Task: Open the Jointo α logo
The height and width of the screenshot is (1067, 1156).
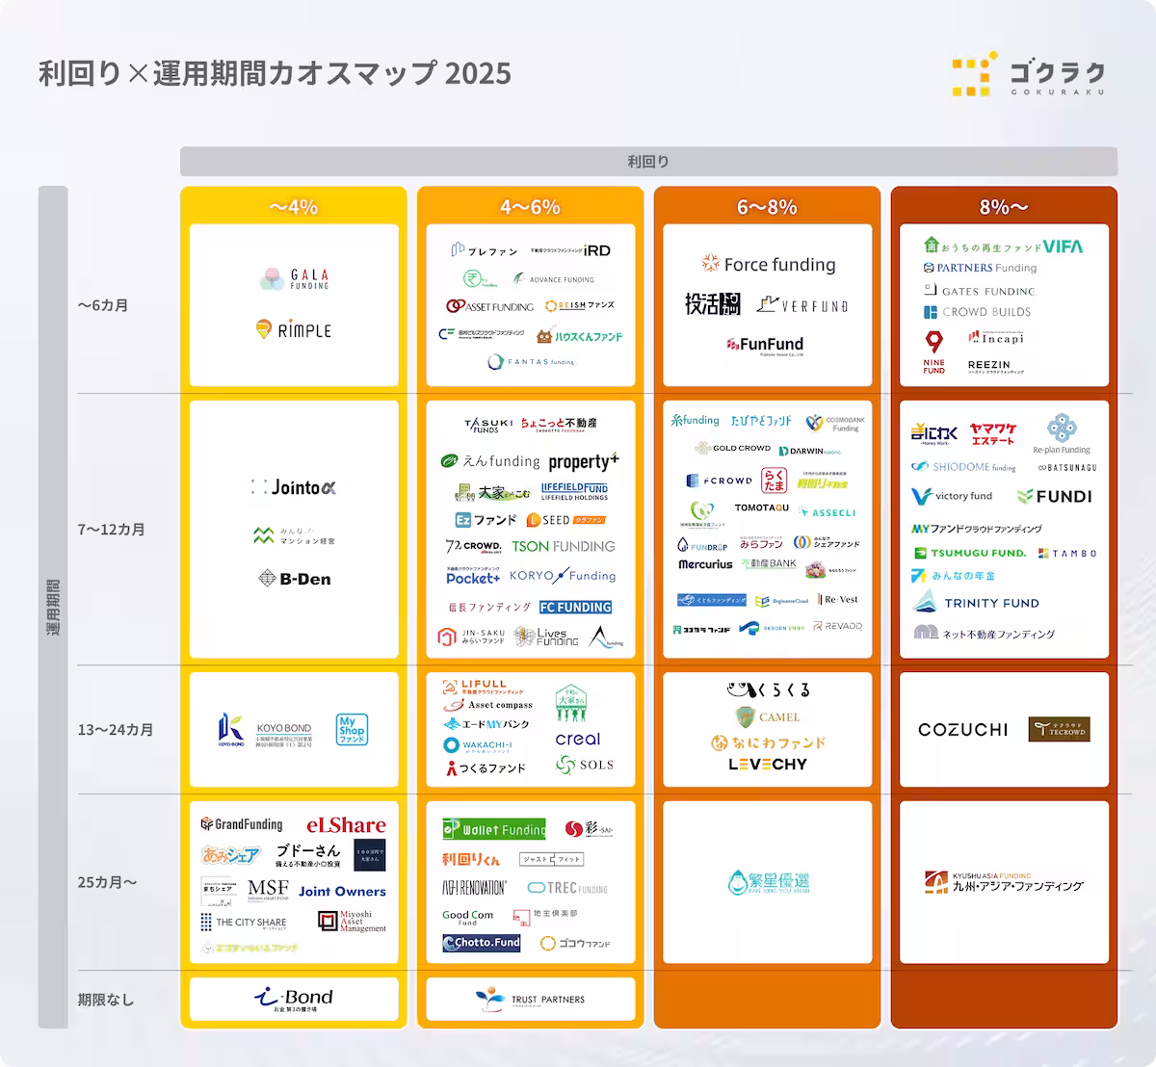Action: (x=293, y=488)
